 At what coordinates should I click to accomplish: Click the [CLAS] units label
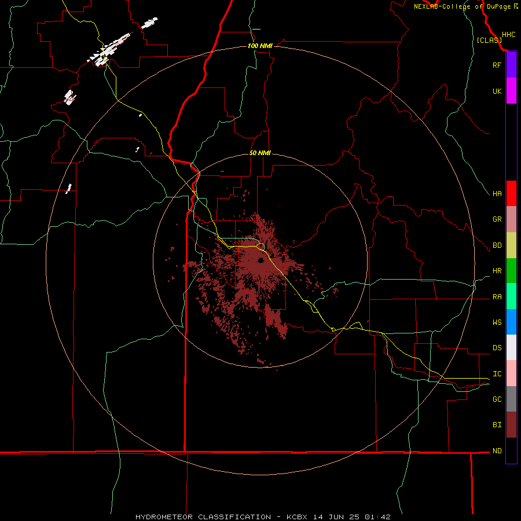tap(489, 40)
